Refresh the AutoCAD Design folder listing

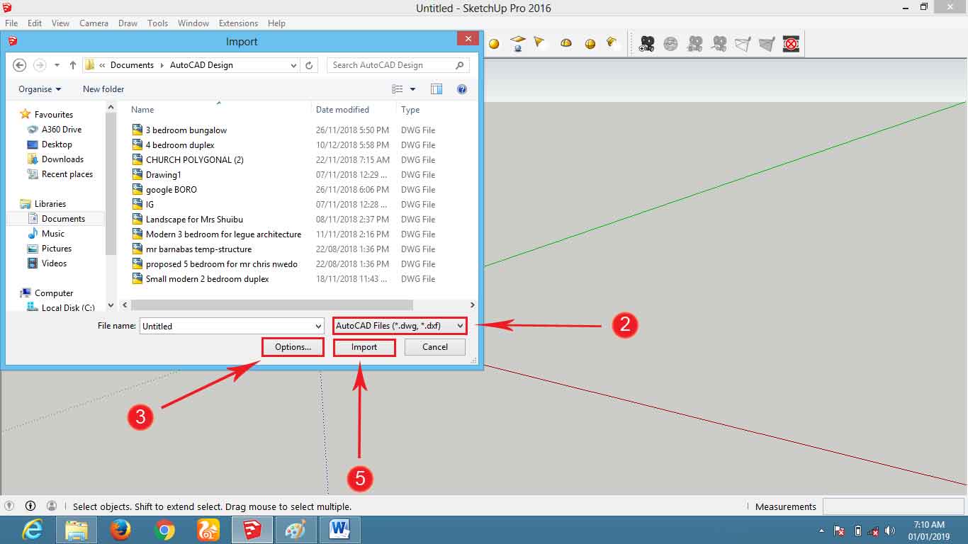pyautogui.click(x=309, y=65)
